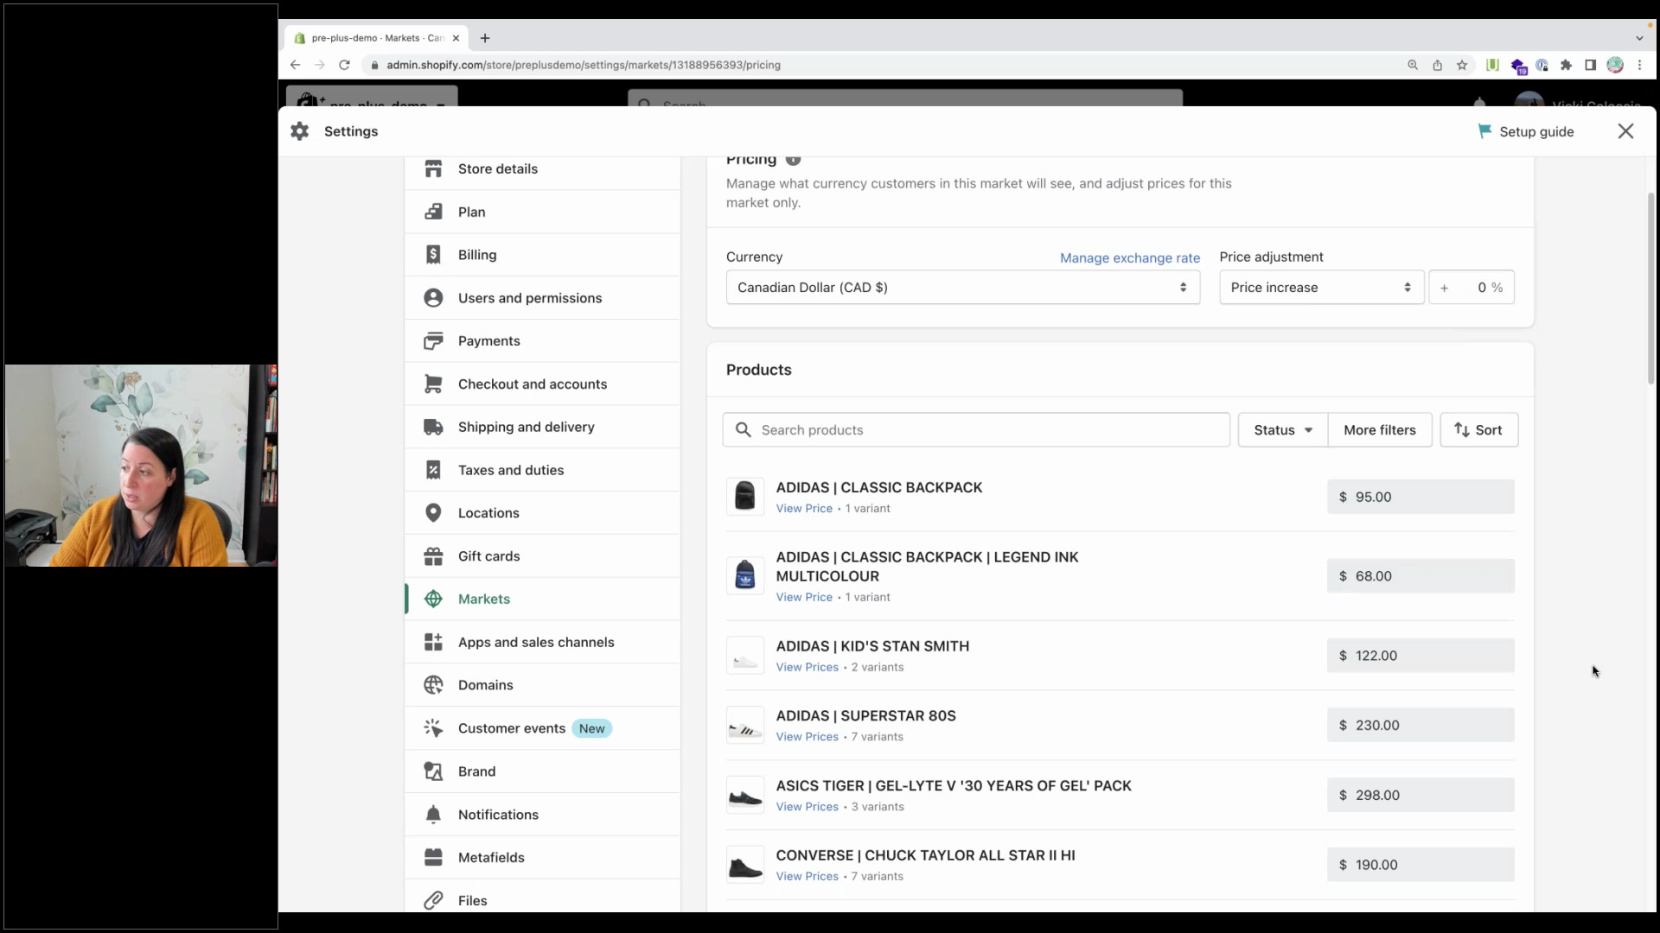Click the Sort button

tap(1478, 430)
